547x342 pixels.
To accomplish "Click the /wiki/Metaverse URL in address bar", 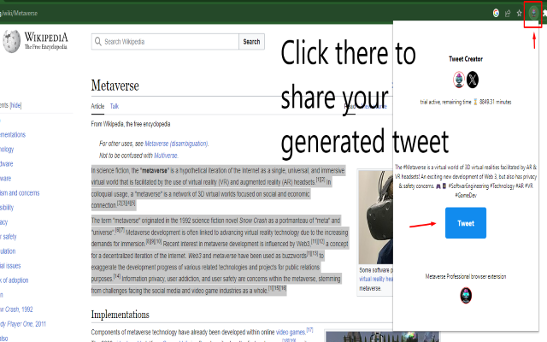I will [x=19, y=14].
